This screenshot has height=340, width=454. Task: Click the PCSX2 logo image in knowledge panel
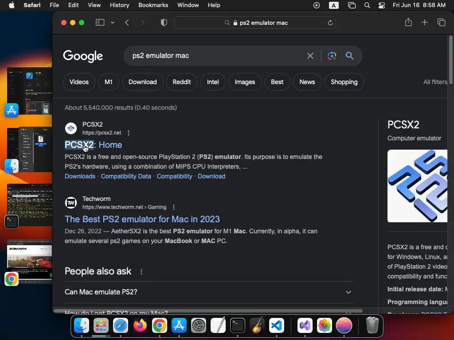click(417, 186)
